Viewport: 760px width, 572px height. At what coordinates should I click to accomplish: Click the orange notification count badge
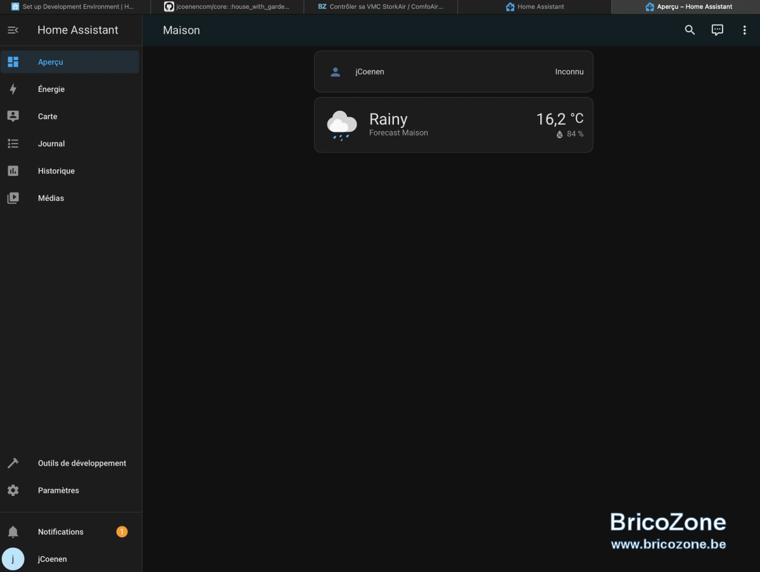[x=122, y=531]
